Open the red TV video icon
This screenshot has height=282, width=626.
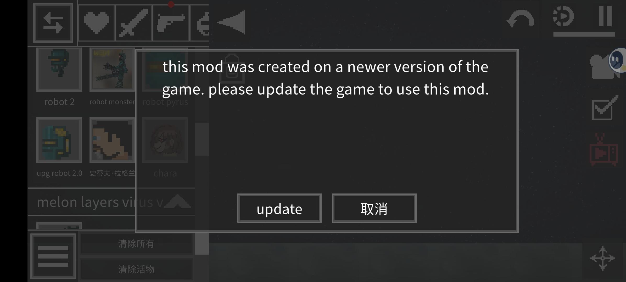pos(603,149)
